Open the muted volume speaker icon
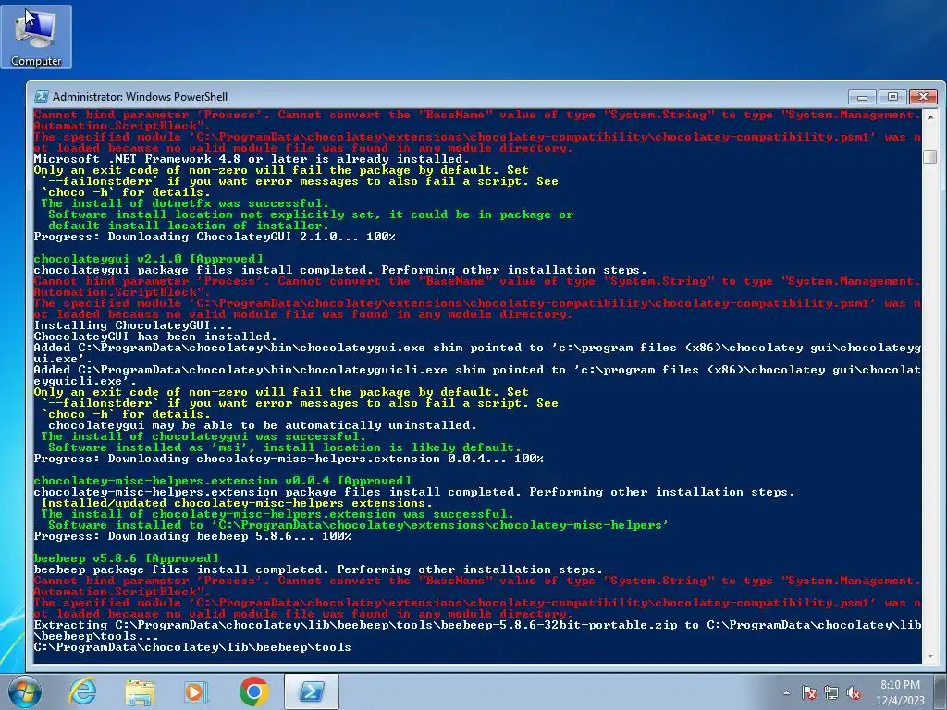The height and width of the screenshot is (710, 947). [854, 692]
